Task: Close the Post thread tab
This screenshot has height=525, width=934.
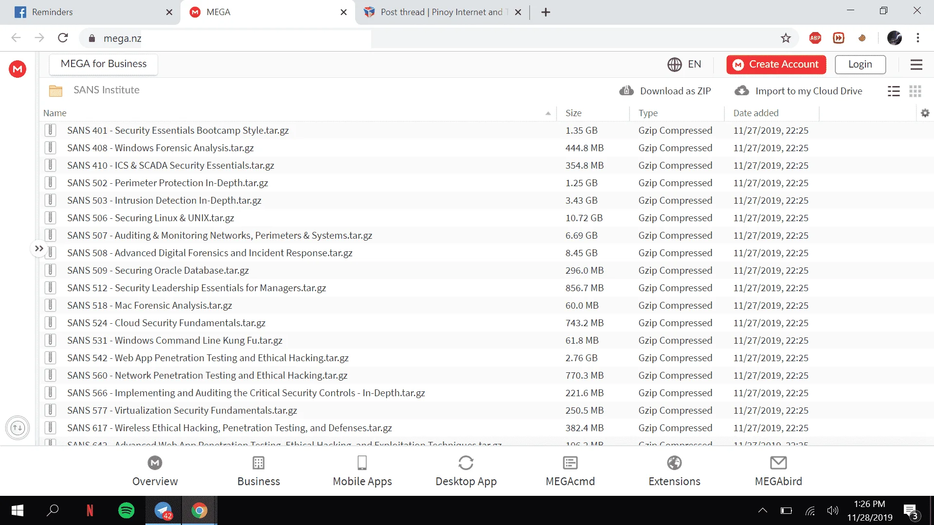Action: point(518,12)
